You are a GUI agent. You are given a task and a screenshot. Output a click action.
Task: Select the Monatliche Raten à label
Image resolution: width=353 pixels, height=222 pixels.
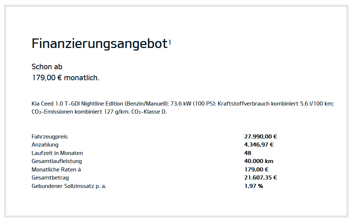56,170
